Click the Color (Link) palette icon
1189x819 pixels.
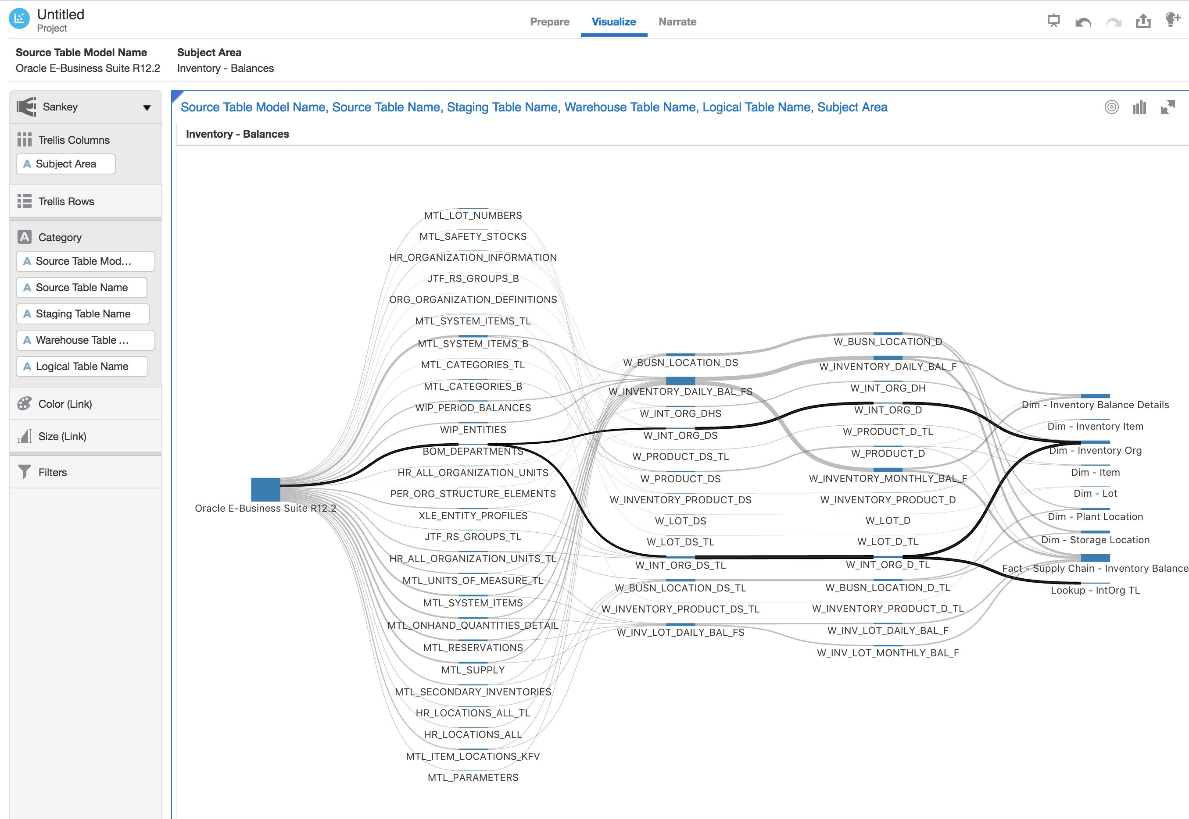(24, 404)
